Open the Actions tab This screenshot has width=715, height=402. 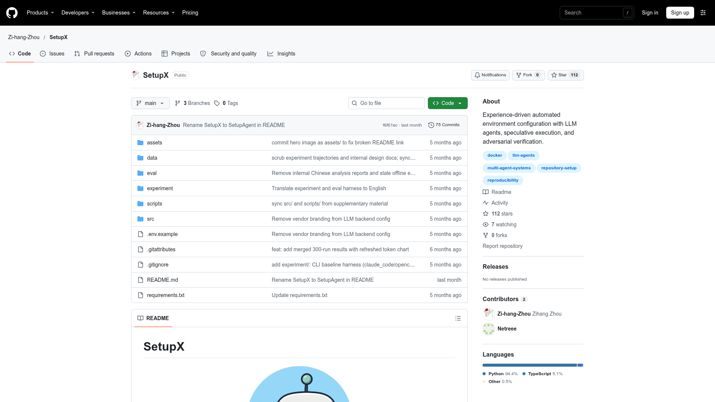click(x=138, y=54)
